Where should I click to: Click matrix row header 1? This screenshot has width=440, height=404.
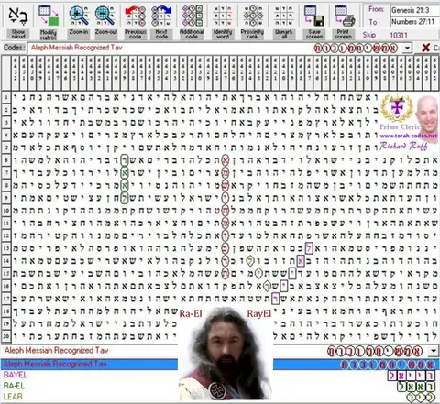click(6, 97)
